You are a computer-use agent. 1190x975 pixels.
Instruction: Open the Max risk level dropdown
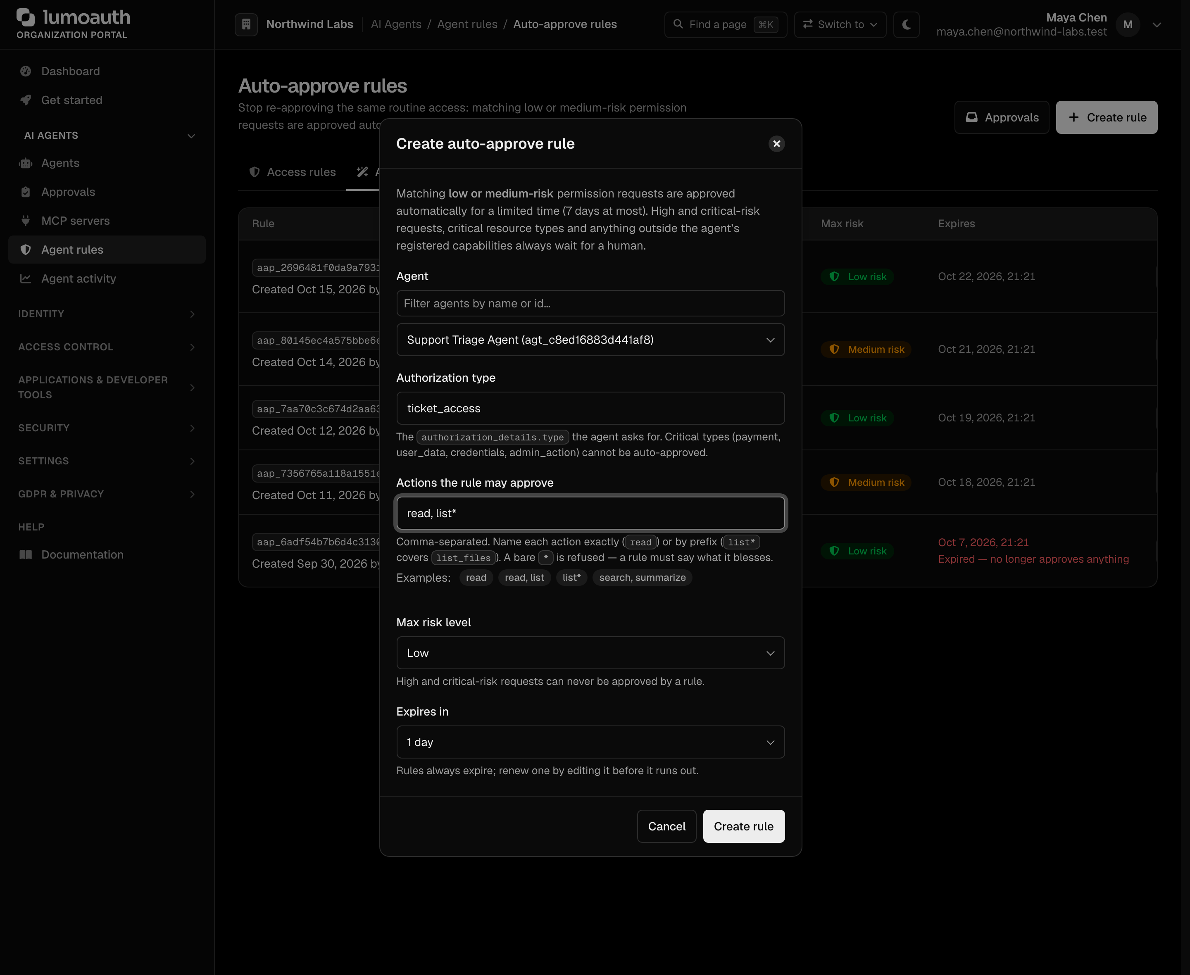[x=590, y=653]
